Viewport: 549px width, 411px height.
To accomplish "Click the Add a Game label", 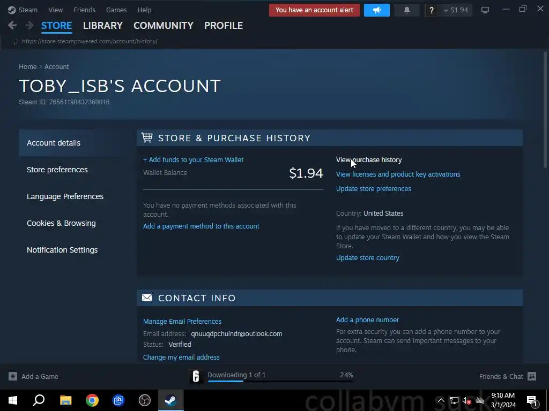I will click(x=40, y=376).
